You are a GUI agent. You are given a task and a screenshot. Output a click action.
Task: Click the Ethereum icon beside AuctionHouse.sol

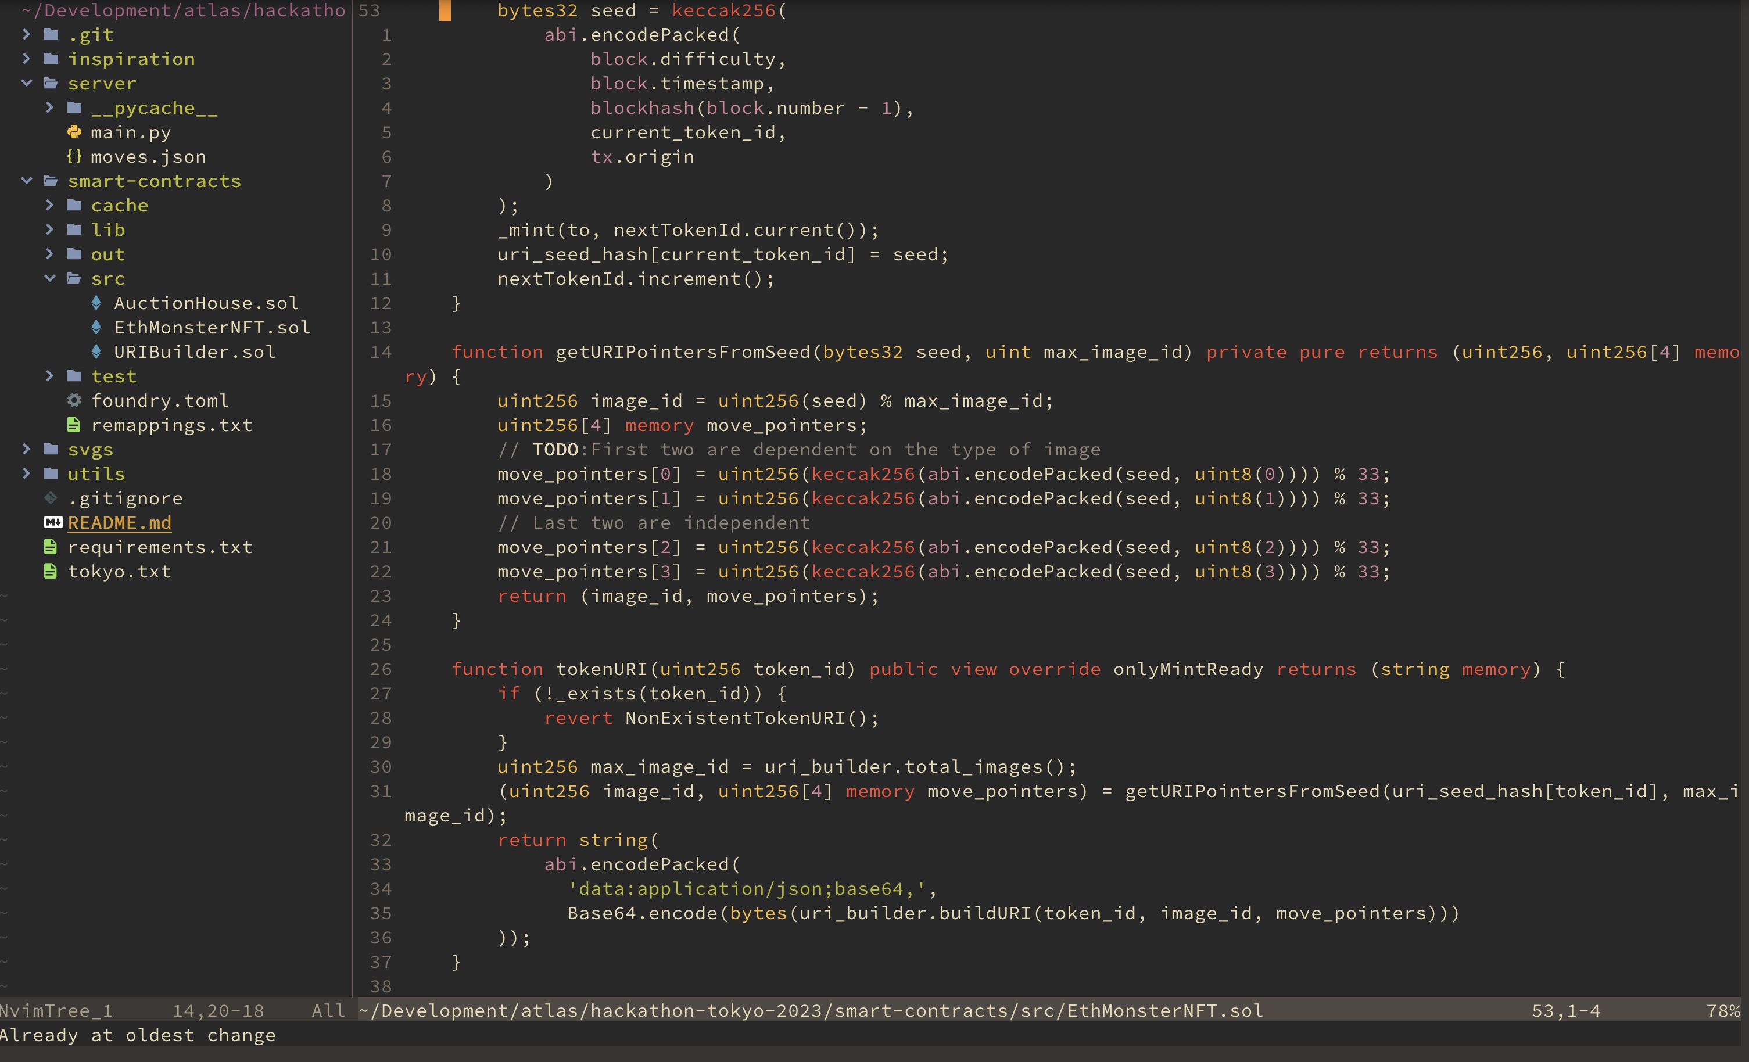click(x=96, y=303)
